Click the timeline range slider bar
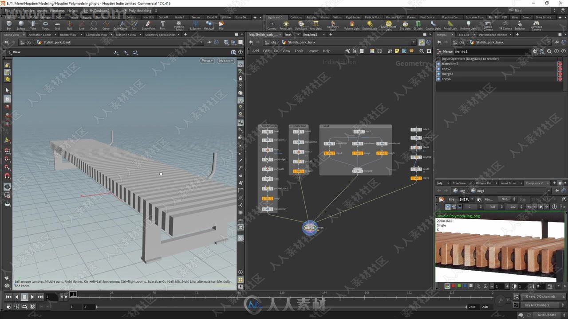568x319 pixels. 281,307
